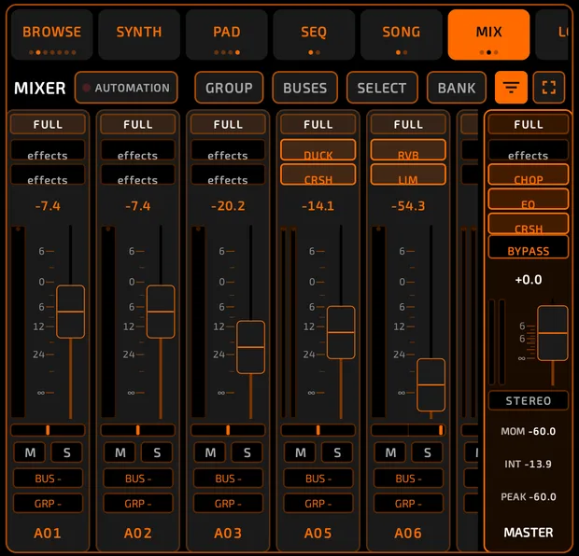The width and height of the screenshot is (579, 556).
Task: Click the A05 pan slider
Action: click(318, 430)
